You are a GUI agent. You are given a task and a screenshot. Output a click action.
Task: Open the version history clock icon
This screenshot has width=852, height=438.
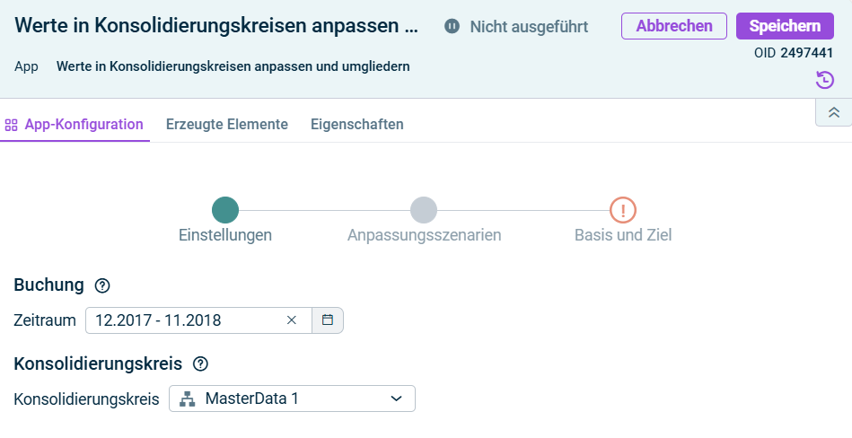click(x=824, y=80)
